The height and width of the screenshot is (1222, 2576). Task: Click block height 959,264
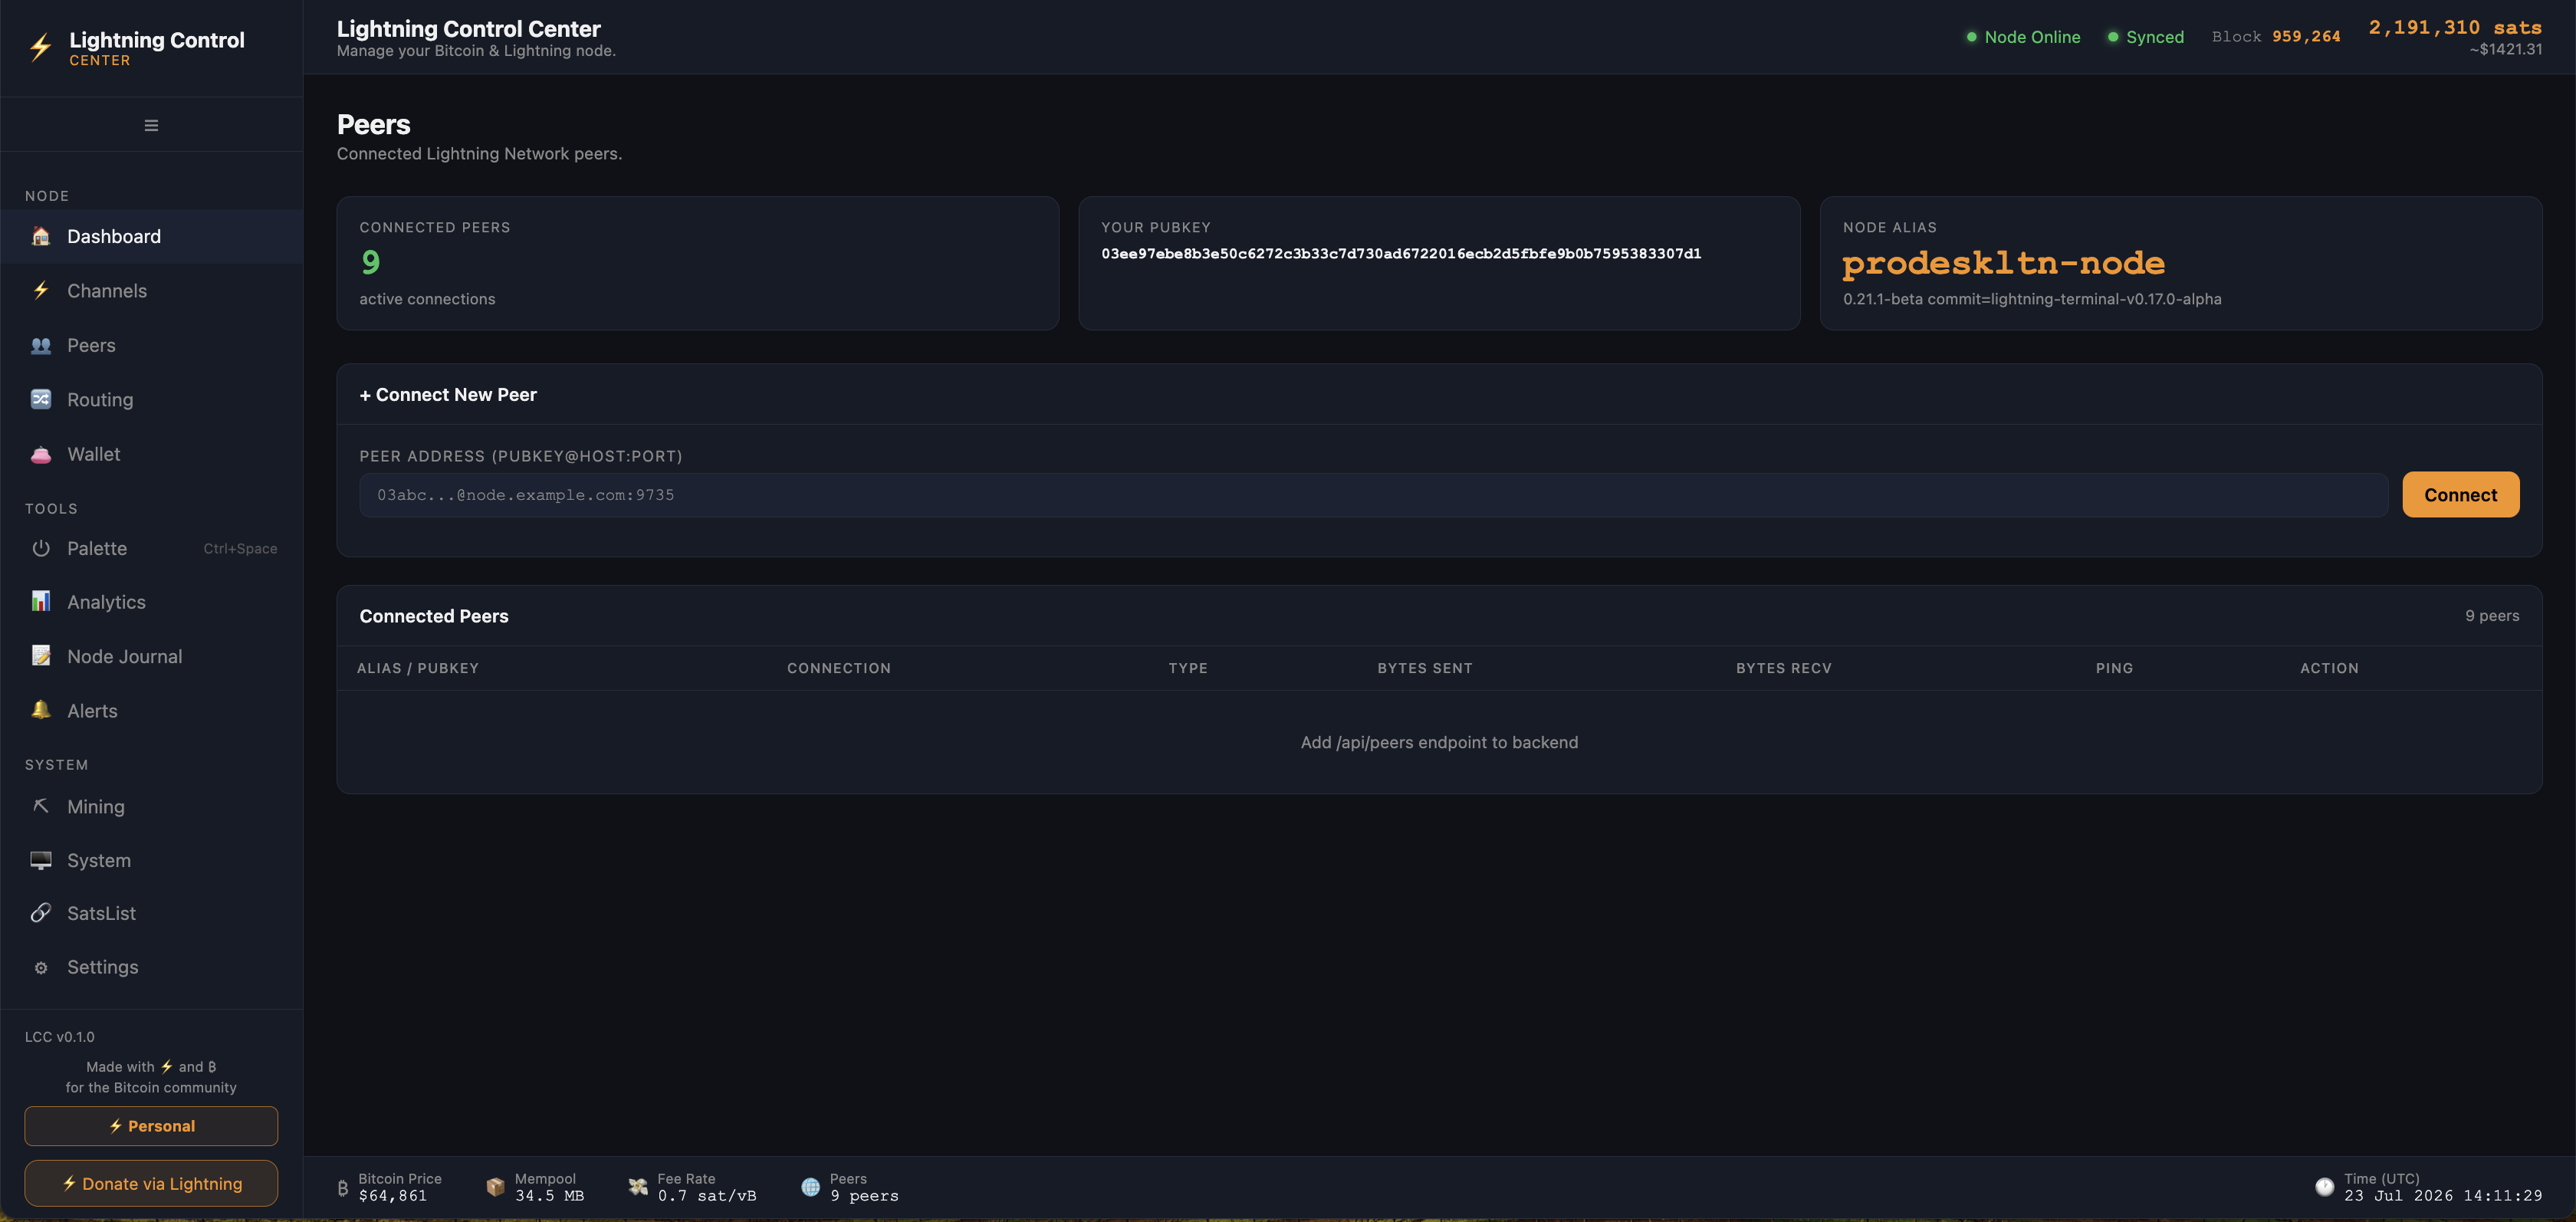pos(2306,36)
